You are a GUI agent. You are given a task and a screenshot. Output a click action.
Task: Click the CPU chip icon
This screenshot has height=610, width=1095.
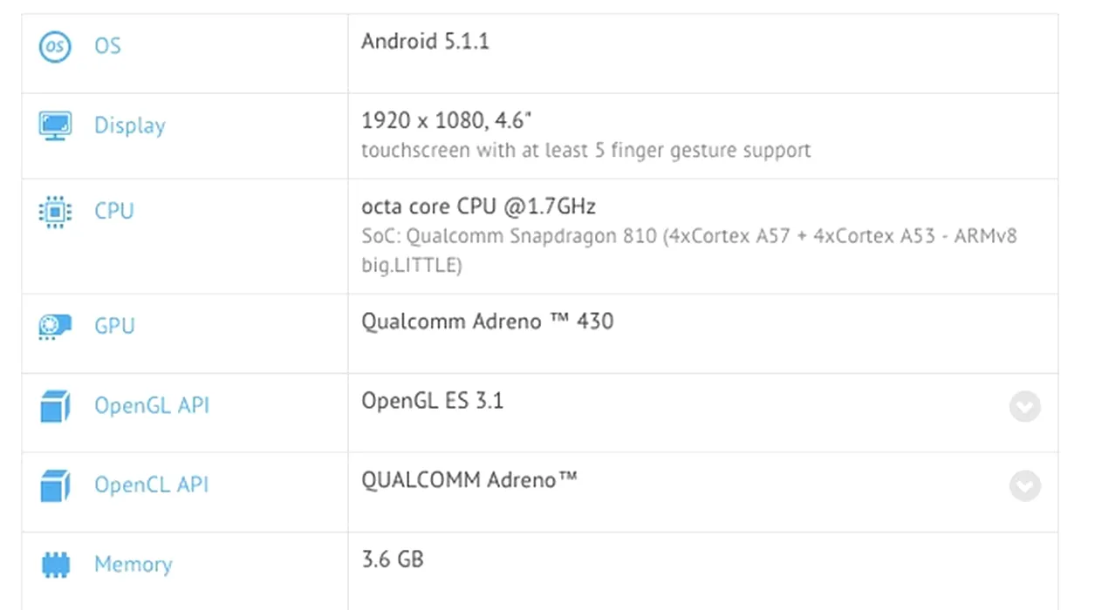point(55,212)
